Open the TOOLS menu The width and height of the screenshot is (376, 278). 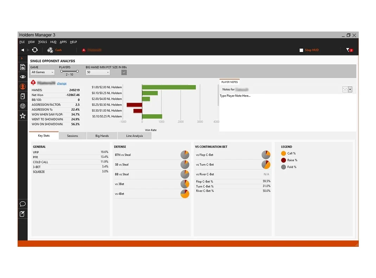point(43,42)
